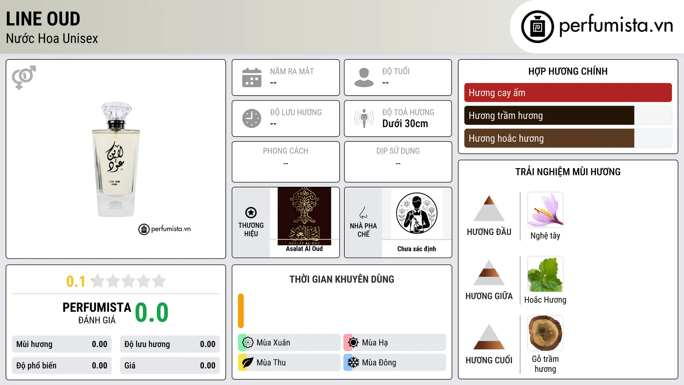Click the DỊP SỬ DỤNG card heading
The height and width of the screenshot is (385, 684).
click(x=398, y=151)
